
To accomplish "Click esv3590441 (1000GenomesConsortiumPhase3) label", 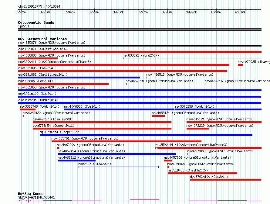I will pyautogui.click(x=55, y=62).
